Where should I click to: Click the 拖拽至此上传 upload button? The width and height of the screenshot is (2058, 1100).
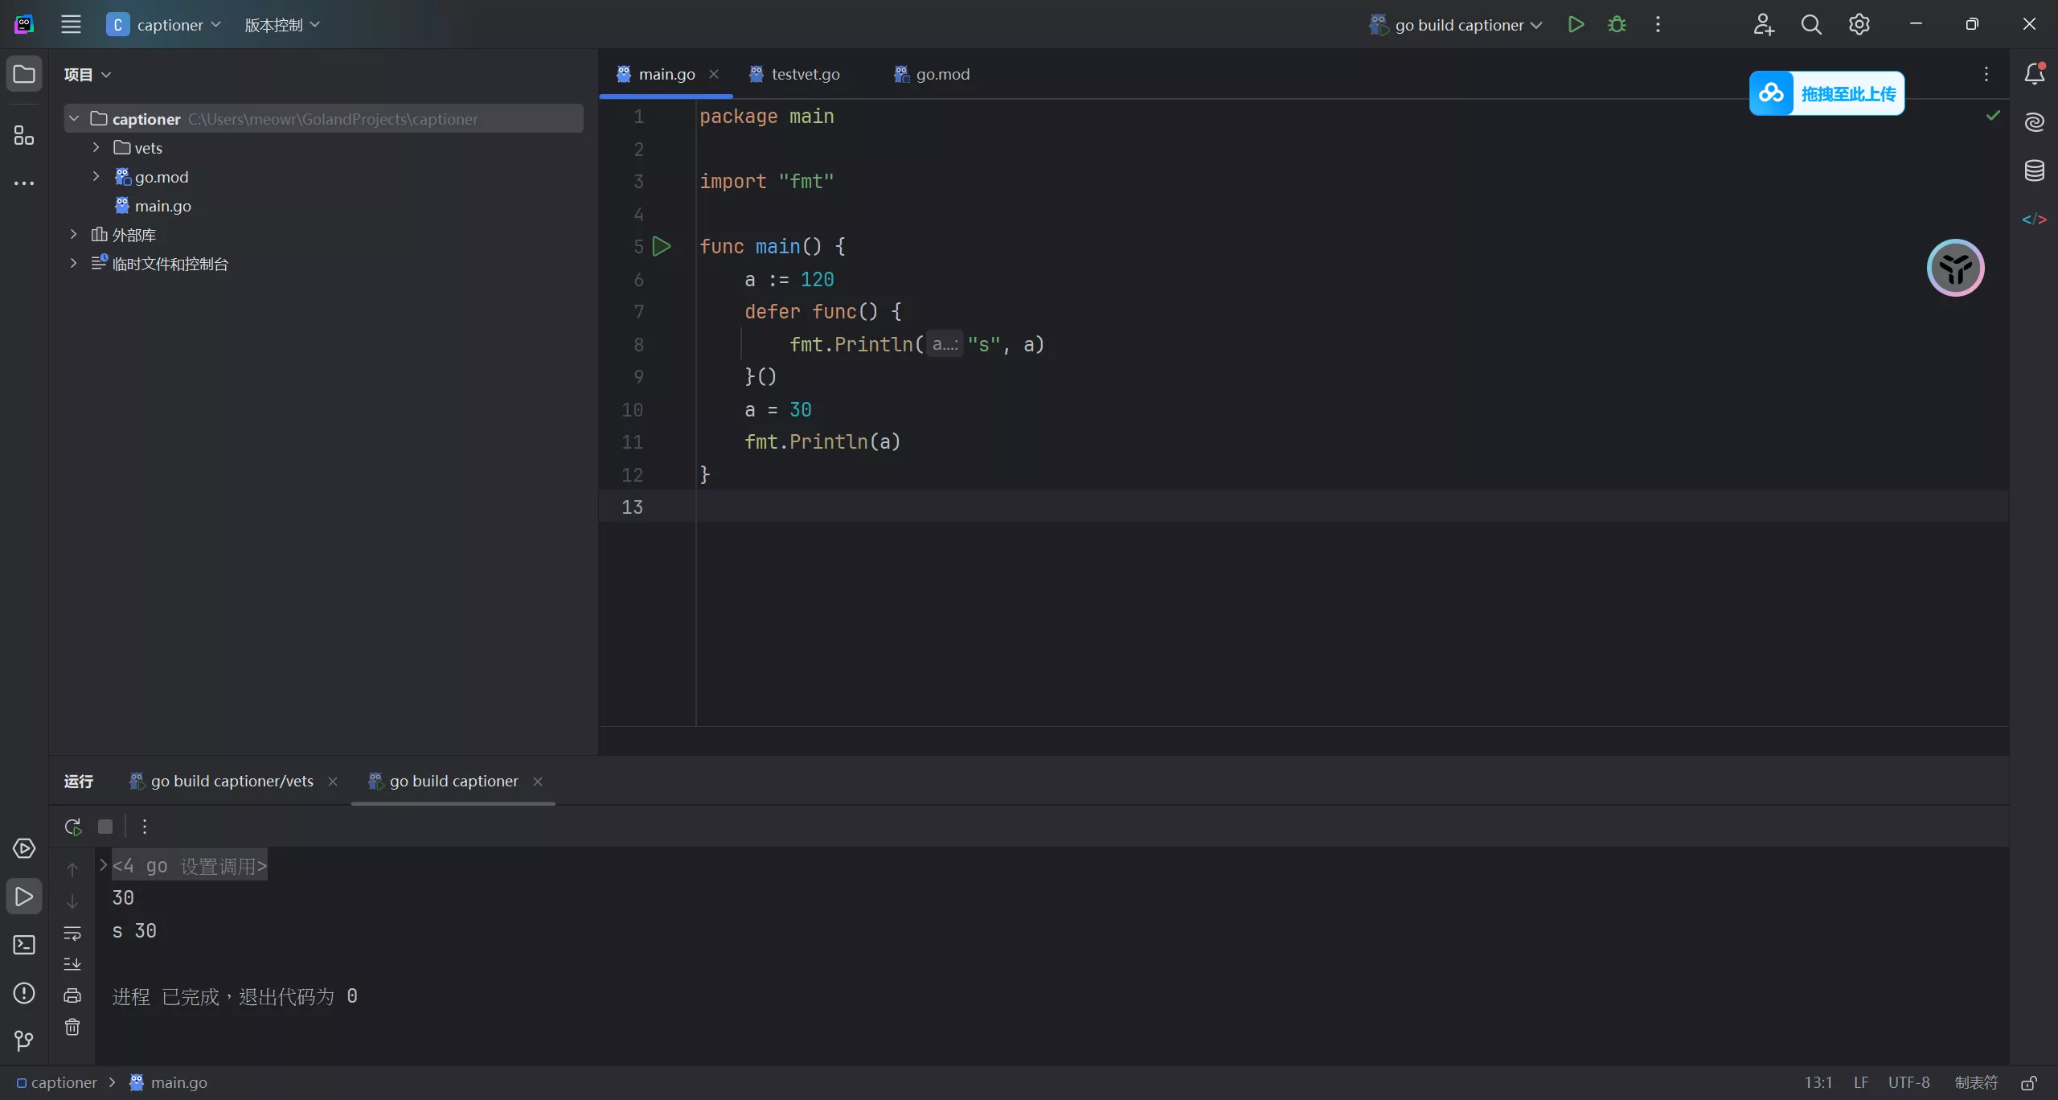coord(1826,93)
